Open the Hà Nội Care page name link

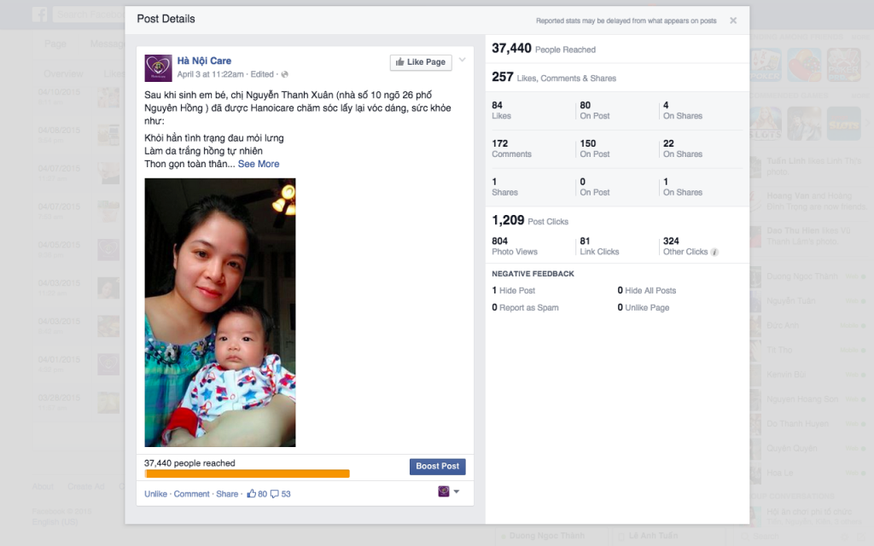click(x=204, y=61)
